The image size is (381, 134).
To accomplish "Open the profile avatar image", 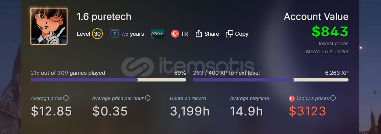I will click(x=49, y=26).
